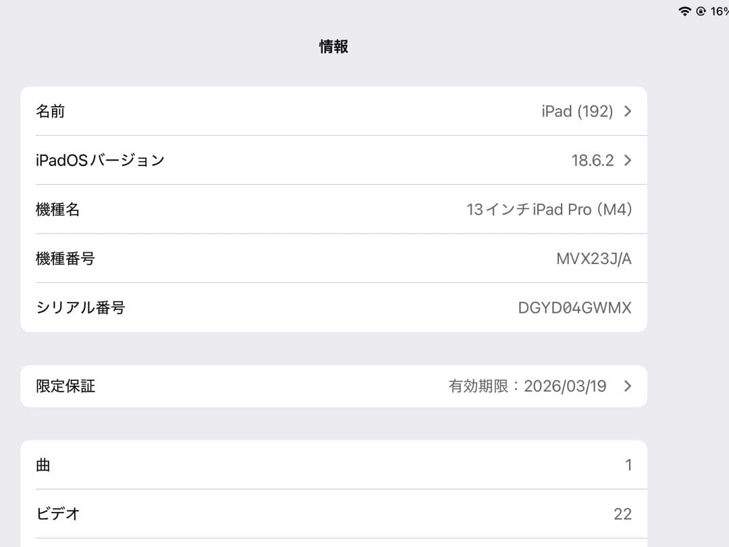Expand the chevron on the iPadOS version row
Screen dimensions: 729x547
(x=627, y=160)
